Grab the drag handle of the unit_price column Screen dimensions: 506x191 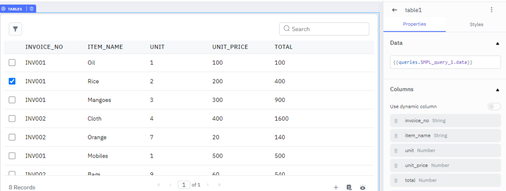[x=396, y=165]
